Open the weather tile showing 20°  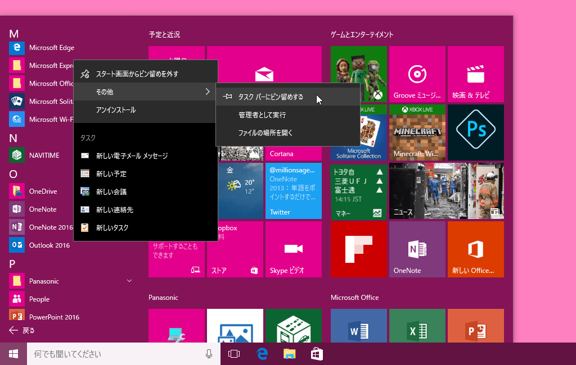pyautogui.click(x=241, y=191)
